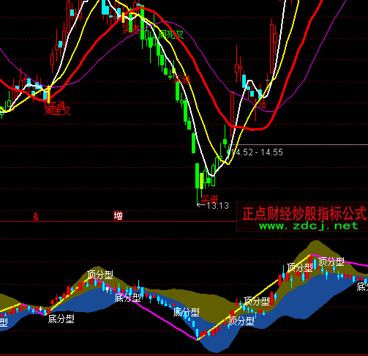
Task: Select the 底分型 label below the 周金叉 area
Action: pyautogui.click(x=61, y=319)
